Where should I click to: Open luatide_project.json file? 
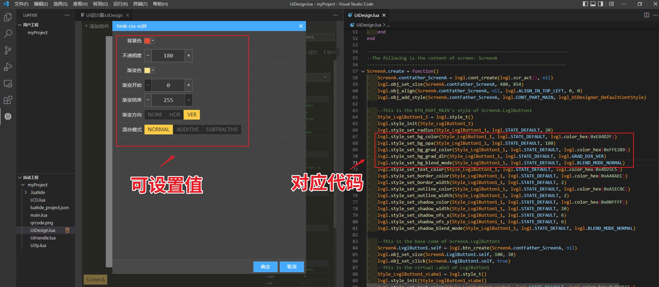(x=50, y=208)
